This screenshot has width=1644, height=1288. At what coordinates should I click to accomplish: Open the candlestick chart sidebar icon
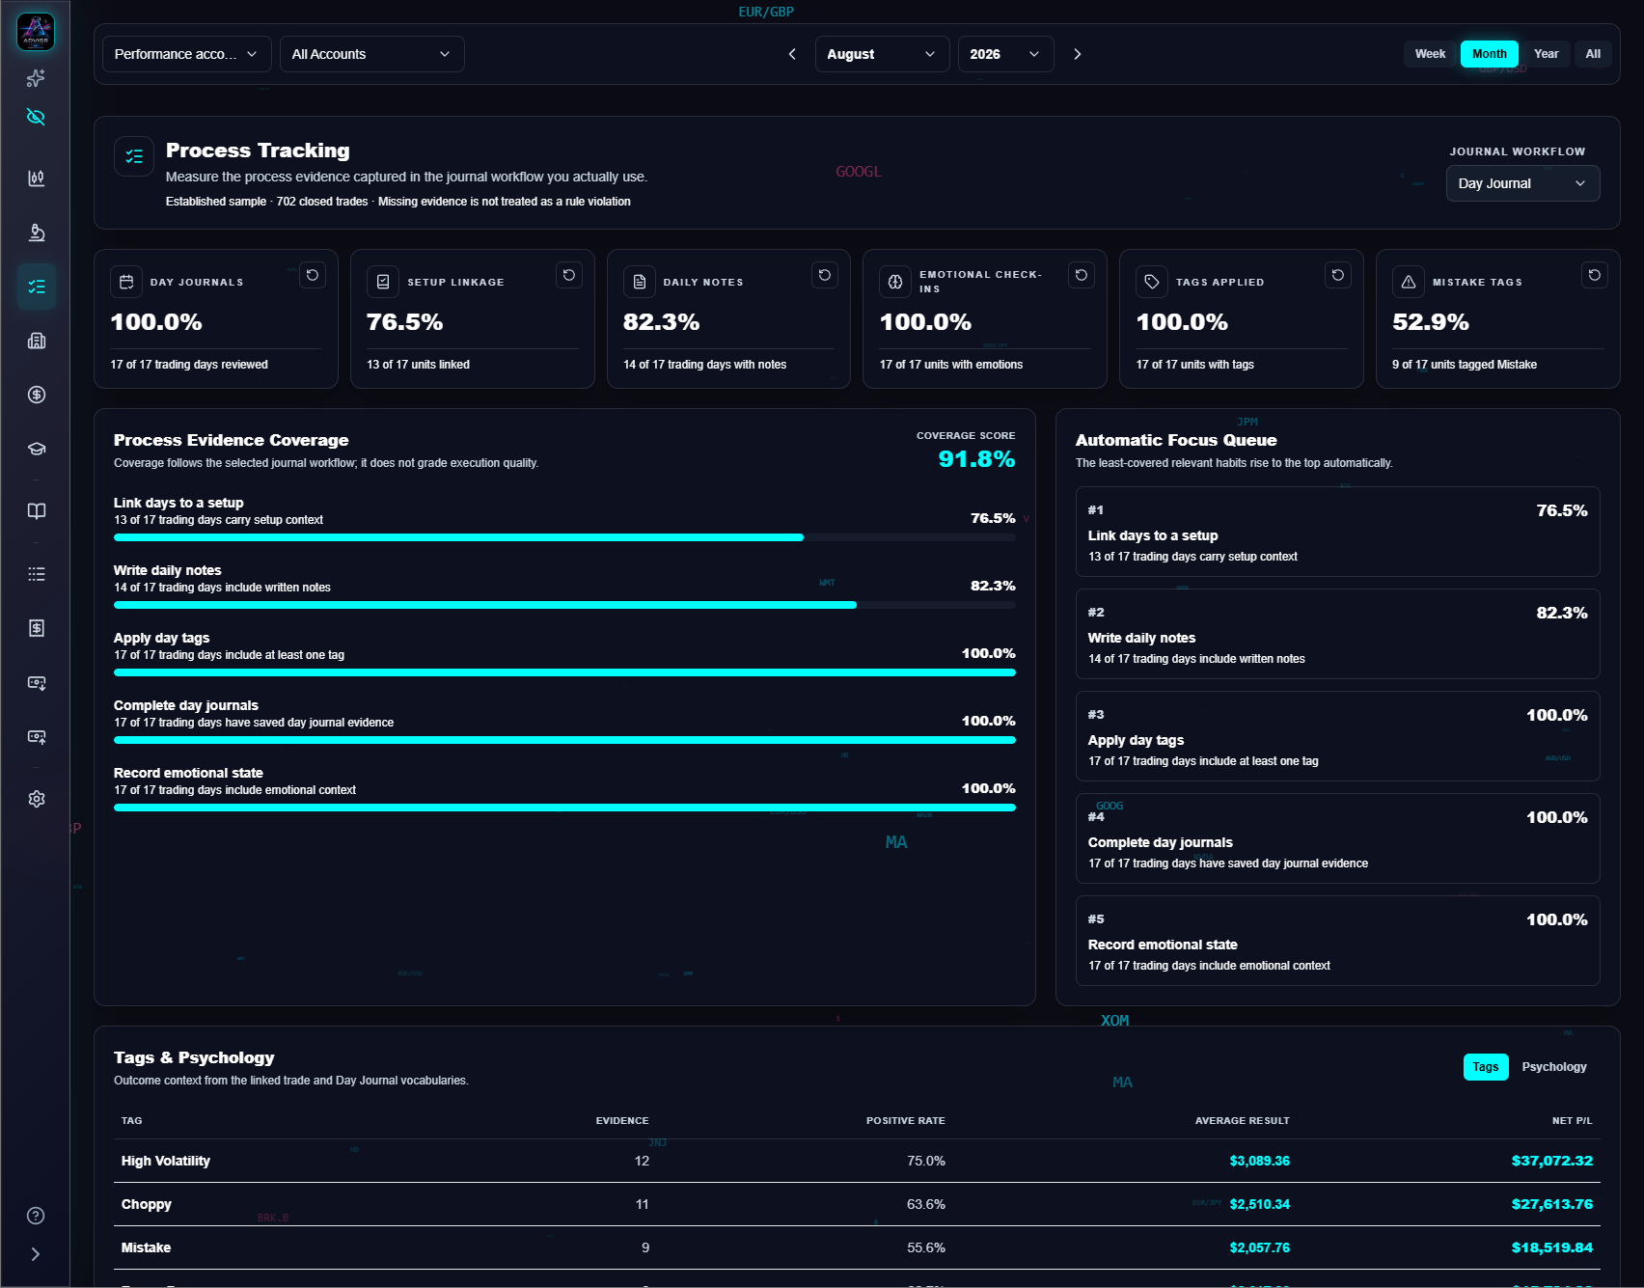point(36,178)
